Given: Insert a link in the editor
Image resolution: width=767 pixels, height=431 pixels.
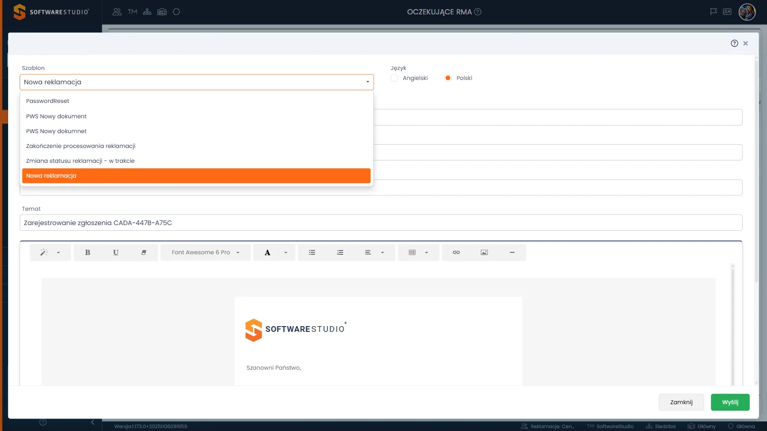Looking at the screenshot, I should pos(456,252).
